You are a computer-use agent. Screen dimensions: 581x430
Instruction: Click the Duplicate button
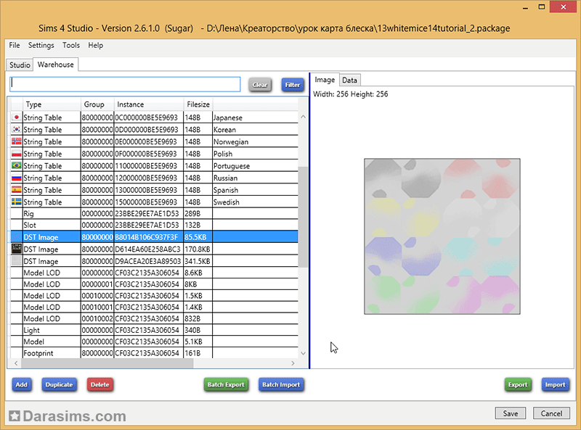click(59, 384)
